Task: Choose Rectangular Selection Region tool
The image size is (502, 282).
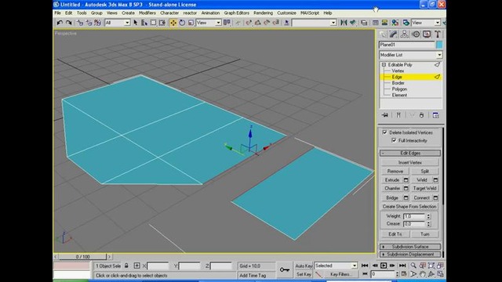Action: tap(154, 23)
